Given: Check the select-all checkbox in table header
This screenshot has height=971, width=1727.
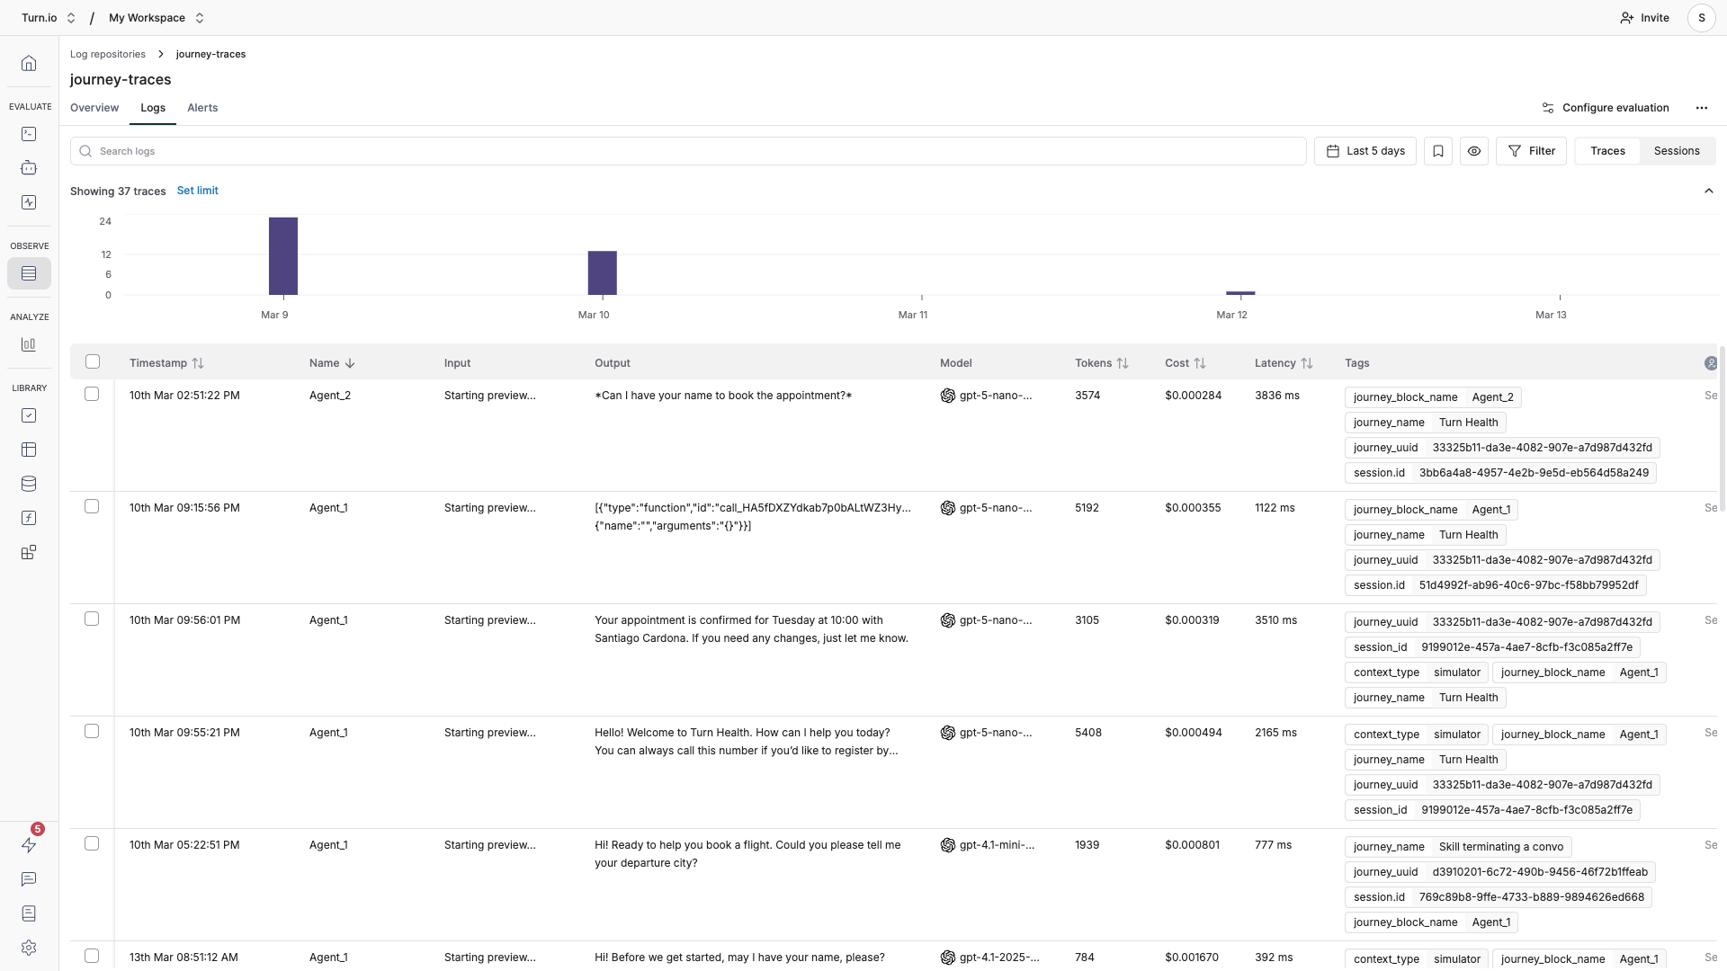Looking at the screenshot, I should (x=93, y=361).
